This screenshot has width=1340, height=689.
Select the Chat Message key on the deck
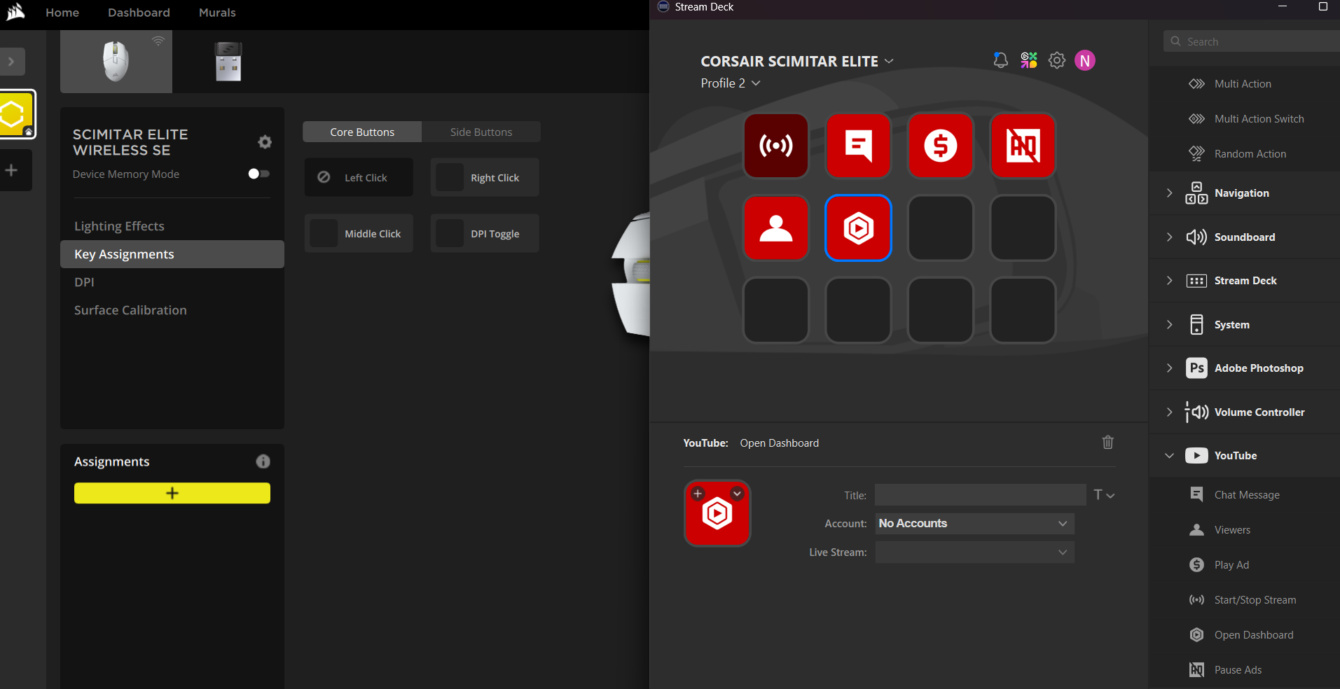(x=858, y=146)
